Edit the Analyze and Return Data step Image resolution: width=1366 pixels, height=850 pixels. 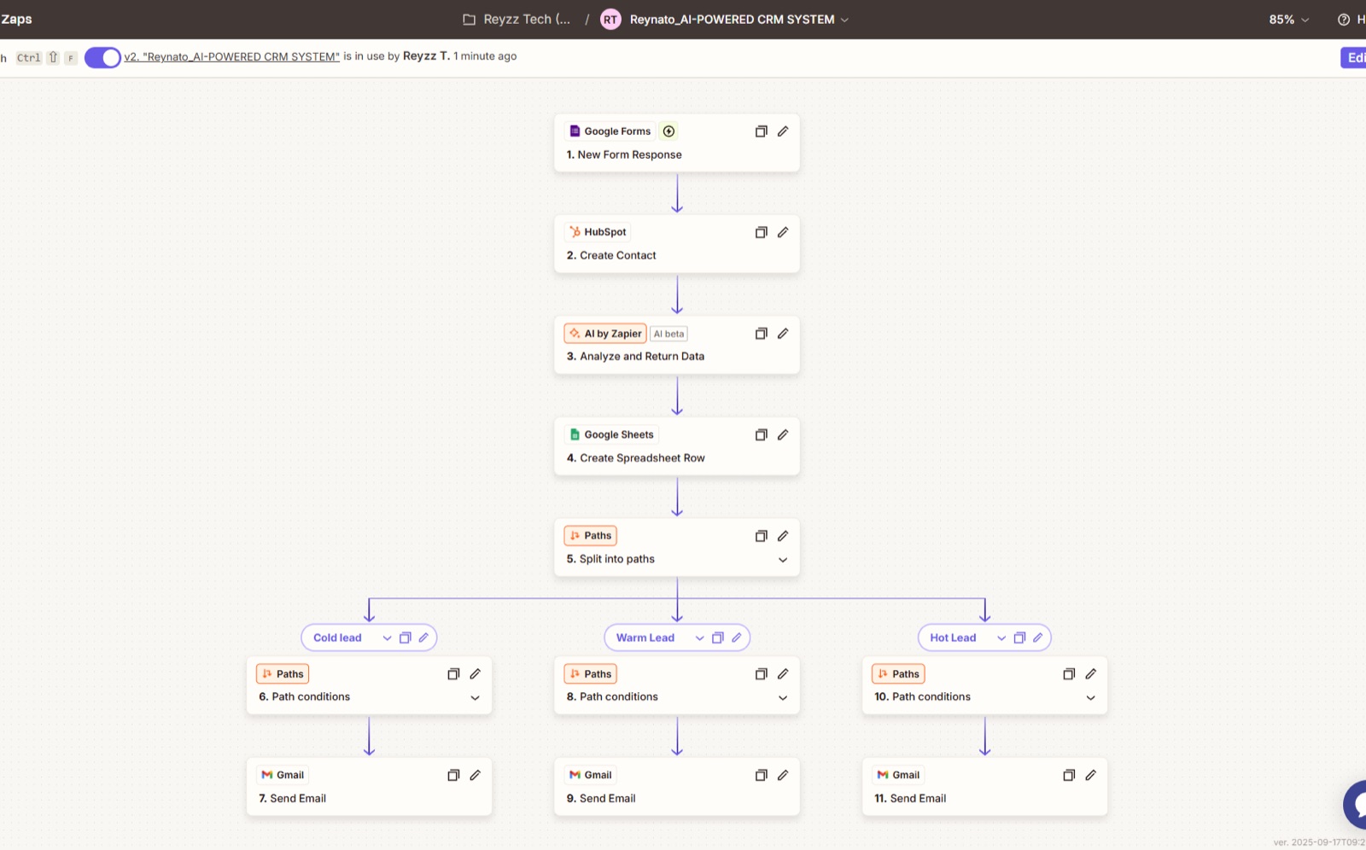tap(783, 334)
